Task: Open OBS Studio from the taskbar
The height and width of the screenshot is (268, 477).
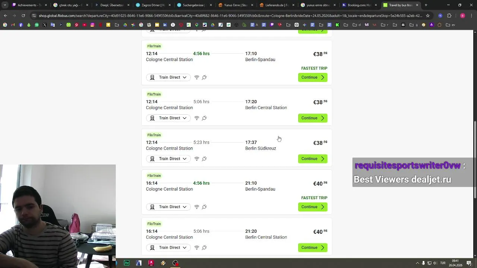Action: (176, 263)
